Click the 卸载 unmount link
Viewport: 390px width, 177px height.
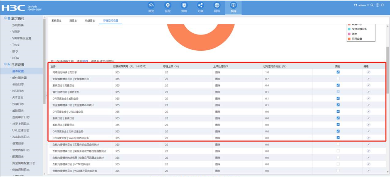click(x=85, y=61)
